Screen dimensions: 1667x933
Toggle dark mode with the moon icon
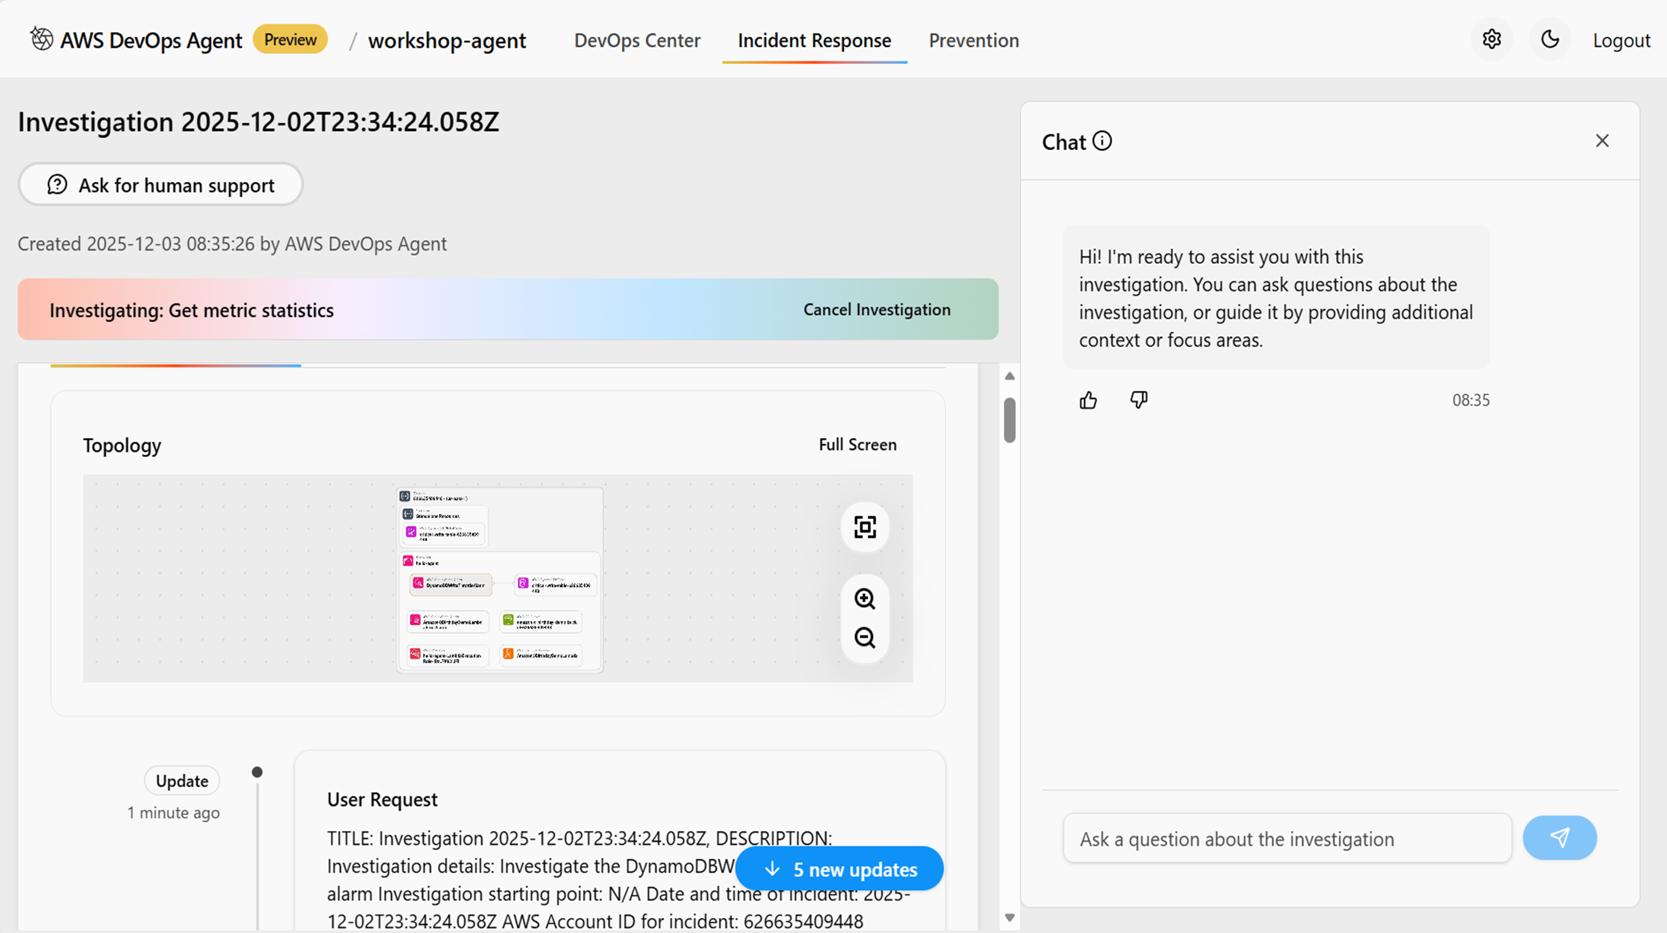click(x=1550, y=39)
